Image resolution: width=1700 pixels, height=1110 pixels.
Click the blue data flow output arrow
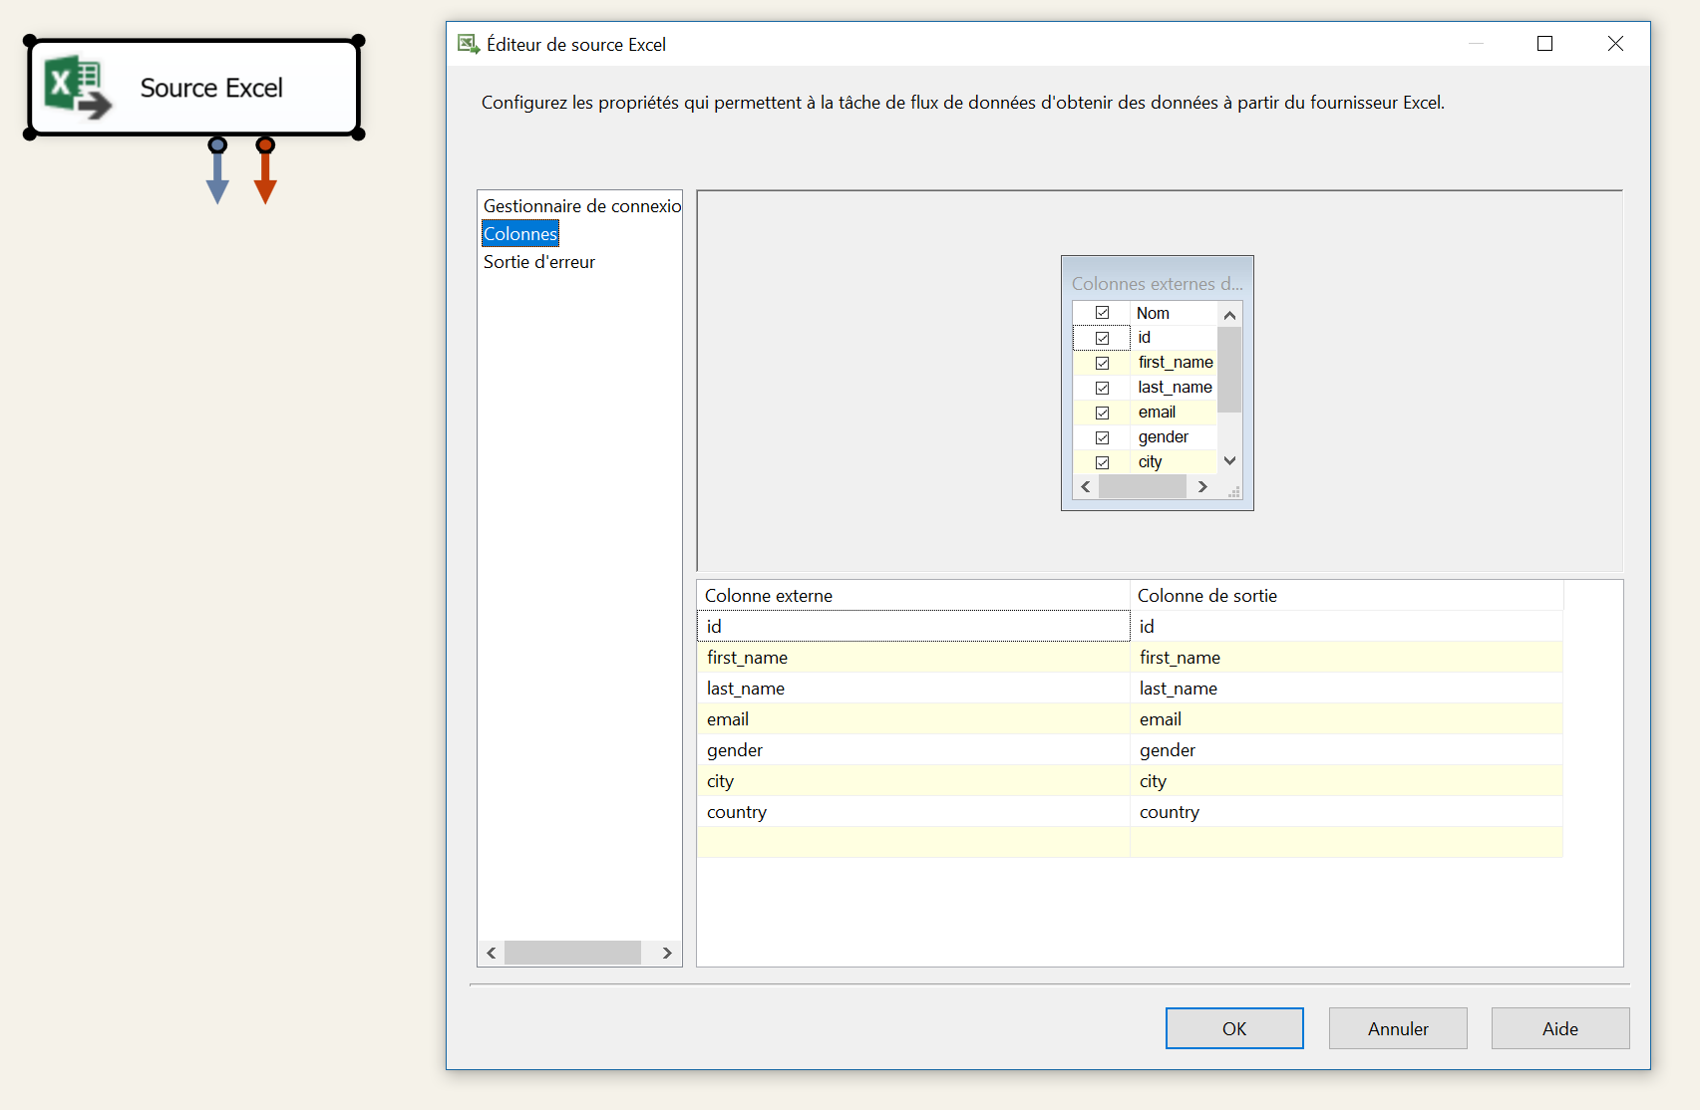click(217, 172)
